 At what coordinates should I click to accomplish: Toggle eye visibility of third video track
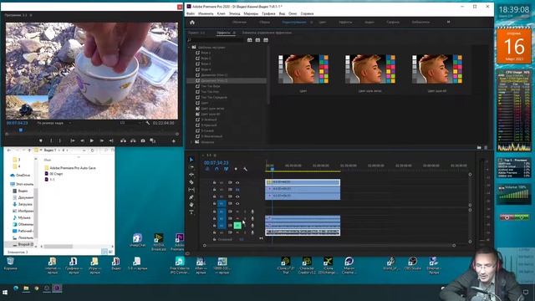coord(237,196)
